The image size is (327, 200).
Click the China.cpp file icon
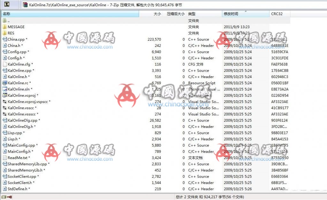[x=4, y=39]
